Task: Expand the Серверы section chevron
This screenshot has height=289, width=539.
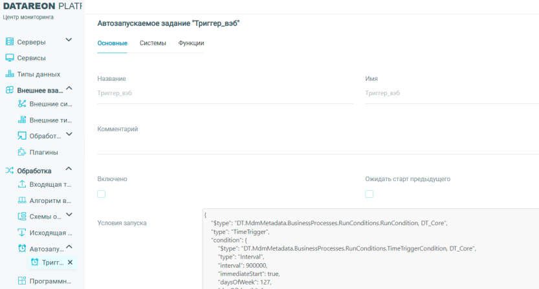Action: 69,40
